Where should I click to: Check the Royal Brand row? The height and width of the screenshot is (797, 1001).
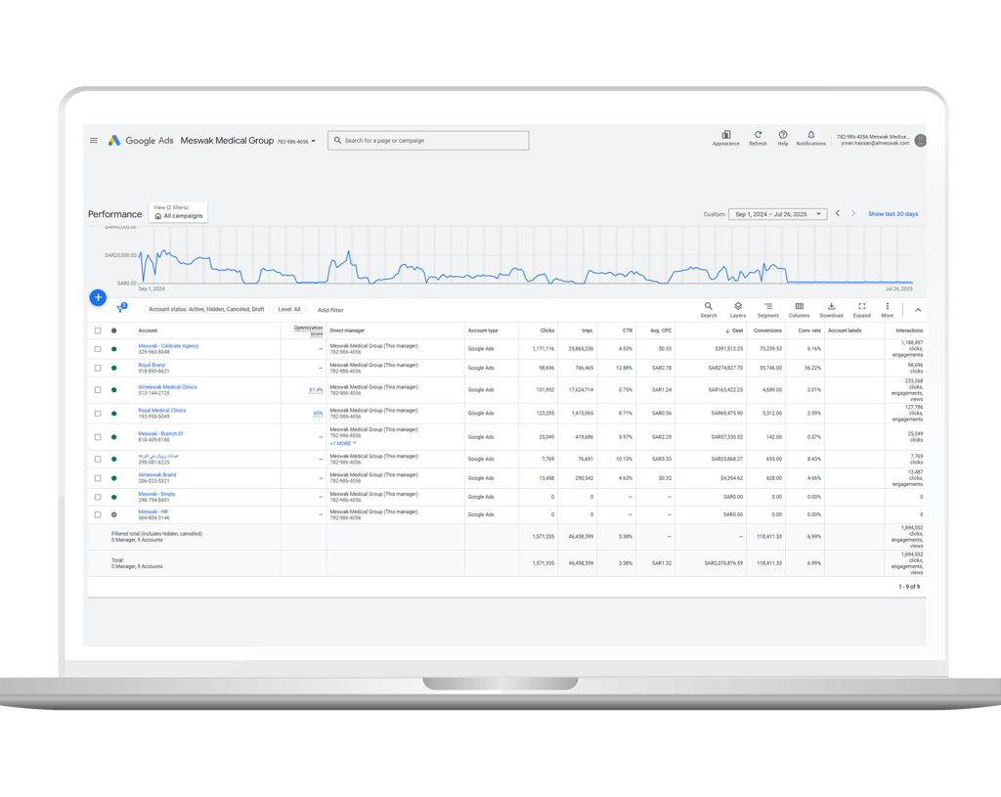(98, 368)
